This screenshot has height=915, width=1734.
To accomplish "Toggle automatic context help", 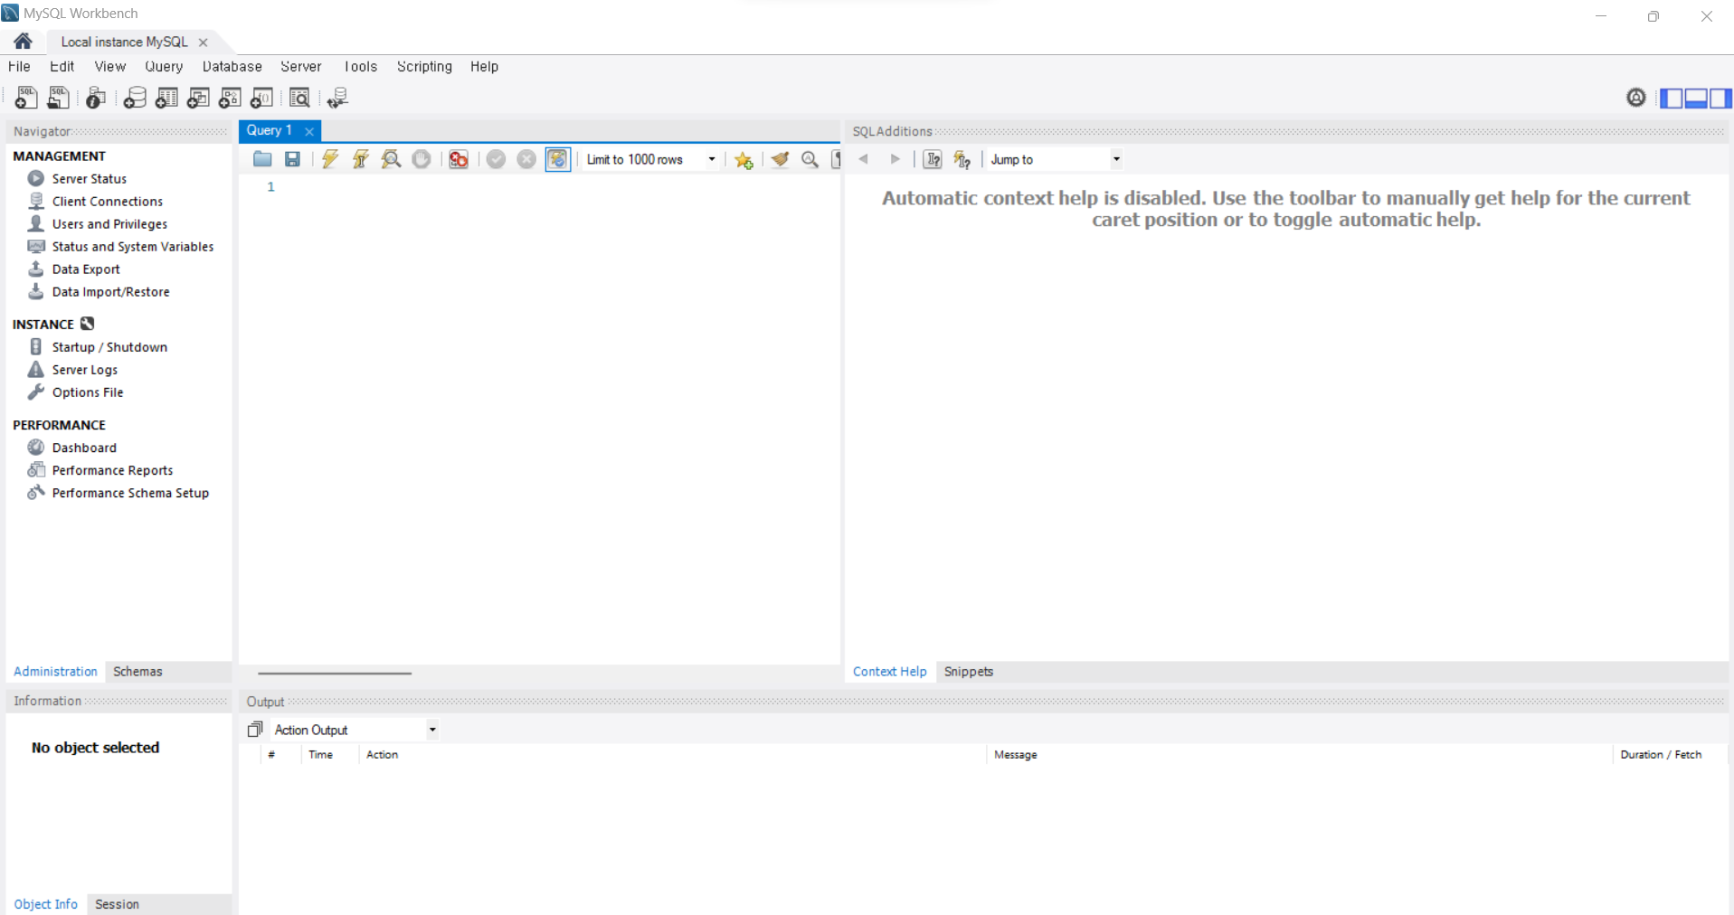I will pos(962,160).
